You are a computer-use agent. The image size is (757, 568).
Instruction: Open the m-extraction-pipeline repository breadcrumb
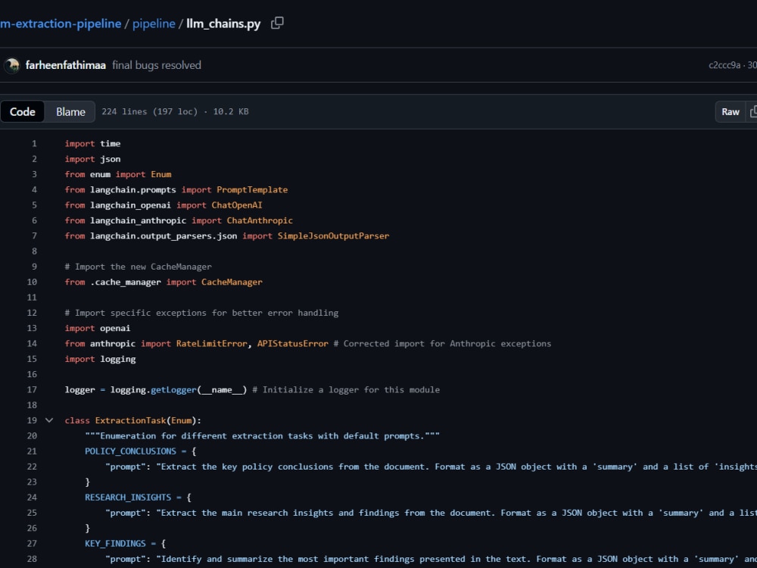click(61, 23)
